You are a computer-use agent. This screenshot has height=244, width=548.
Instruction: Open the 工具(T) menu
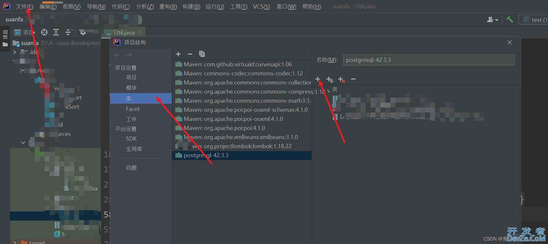(x=239, y=6)
